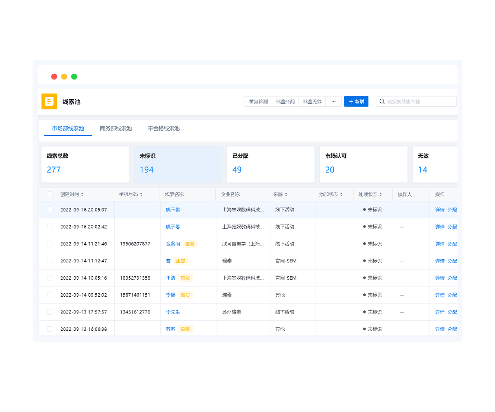
Task: Select the checkbox for phone 13506207877 row
Action: coord(50,243)
